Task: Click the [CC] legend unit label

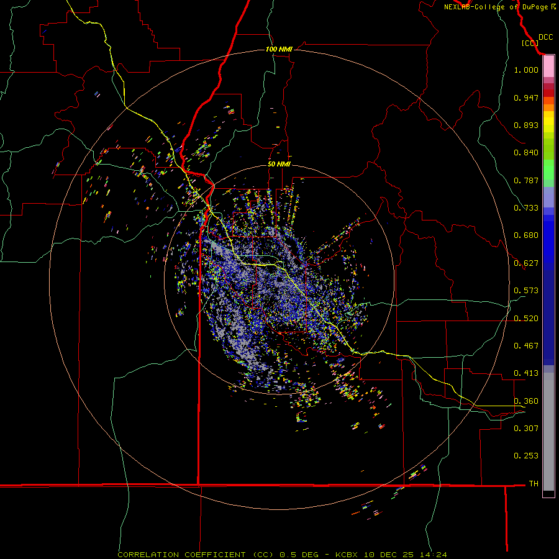Action: (x=530, y=43)
